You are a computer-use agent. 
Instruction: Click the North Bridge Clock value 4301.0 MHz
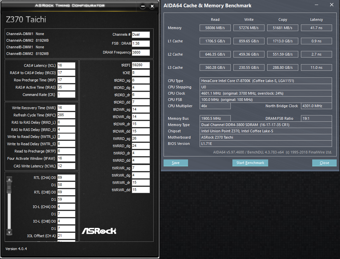[316, 106]
